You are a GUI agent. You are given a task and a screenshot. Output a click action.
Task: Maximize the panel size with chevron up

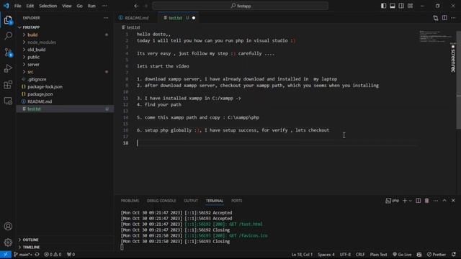tap(444, 201)
